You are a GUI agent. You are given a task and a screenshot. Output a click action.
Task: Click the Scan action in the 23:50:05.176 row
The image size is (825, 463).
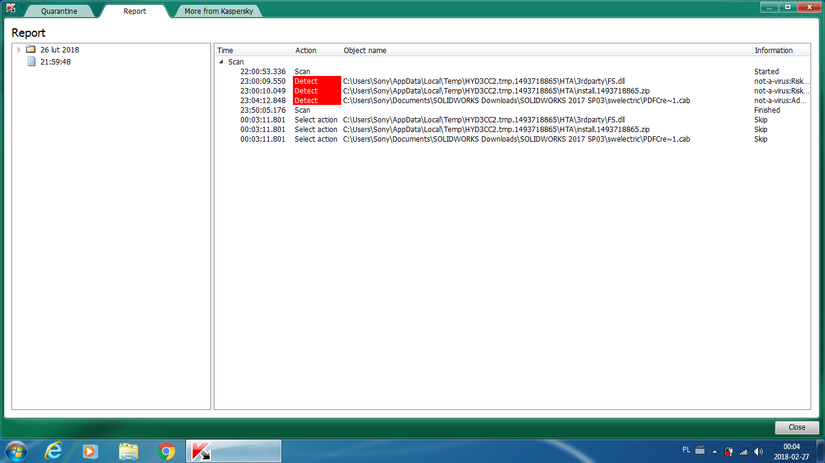point(302,110)
